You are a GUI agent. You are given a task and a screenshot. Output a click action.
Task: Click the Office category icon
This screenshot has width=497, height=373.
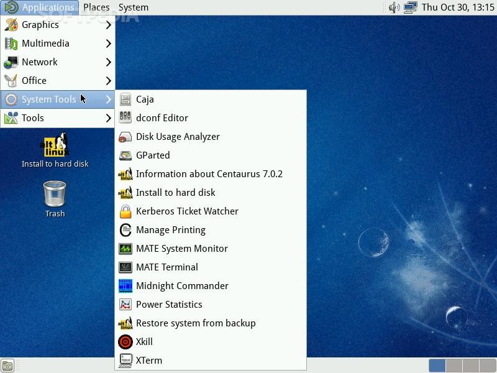(x=11, y=81)
